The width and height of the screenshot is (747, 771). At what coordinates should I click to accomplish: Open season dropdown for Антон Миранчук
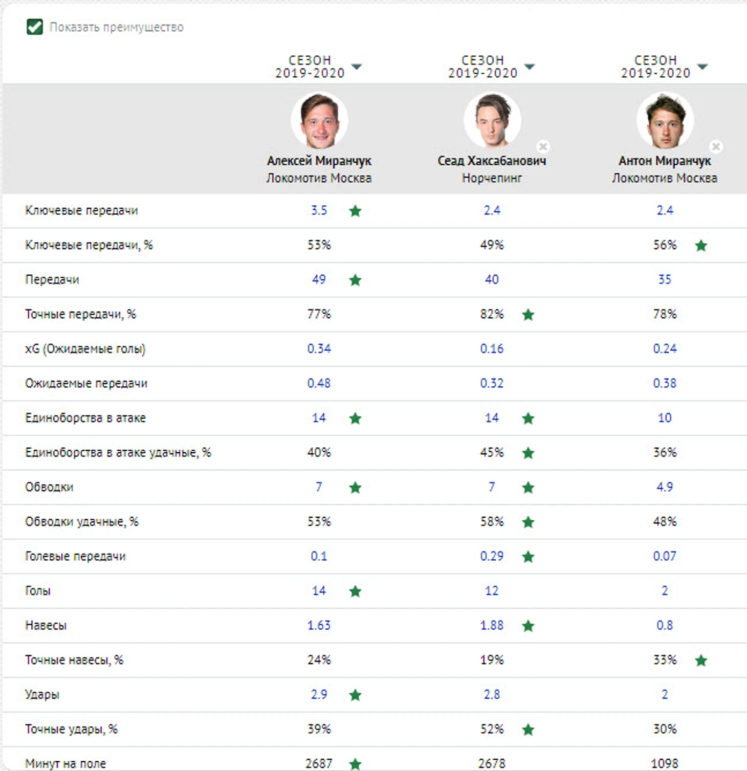(x=702, y=67)
